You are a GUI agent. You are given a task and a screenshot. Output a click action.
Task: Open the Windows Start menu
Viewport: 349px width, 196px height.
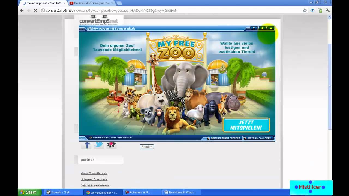[30, 192]
